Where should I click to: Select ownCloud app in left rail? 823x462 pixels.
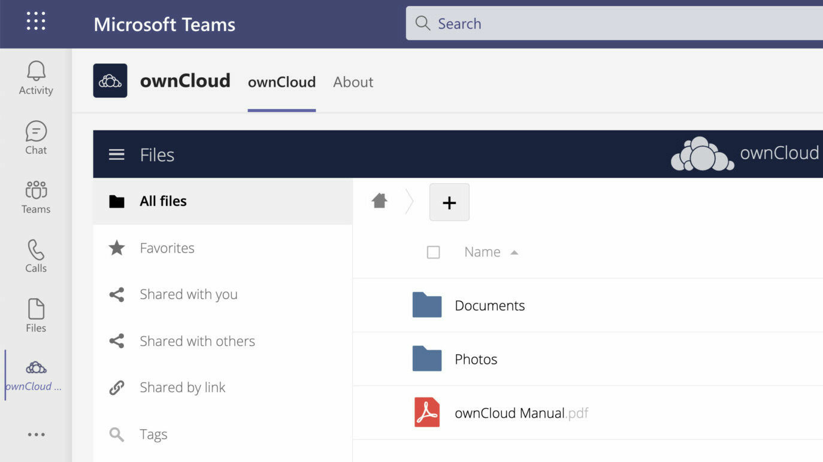pos(36,375)
